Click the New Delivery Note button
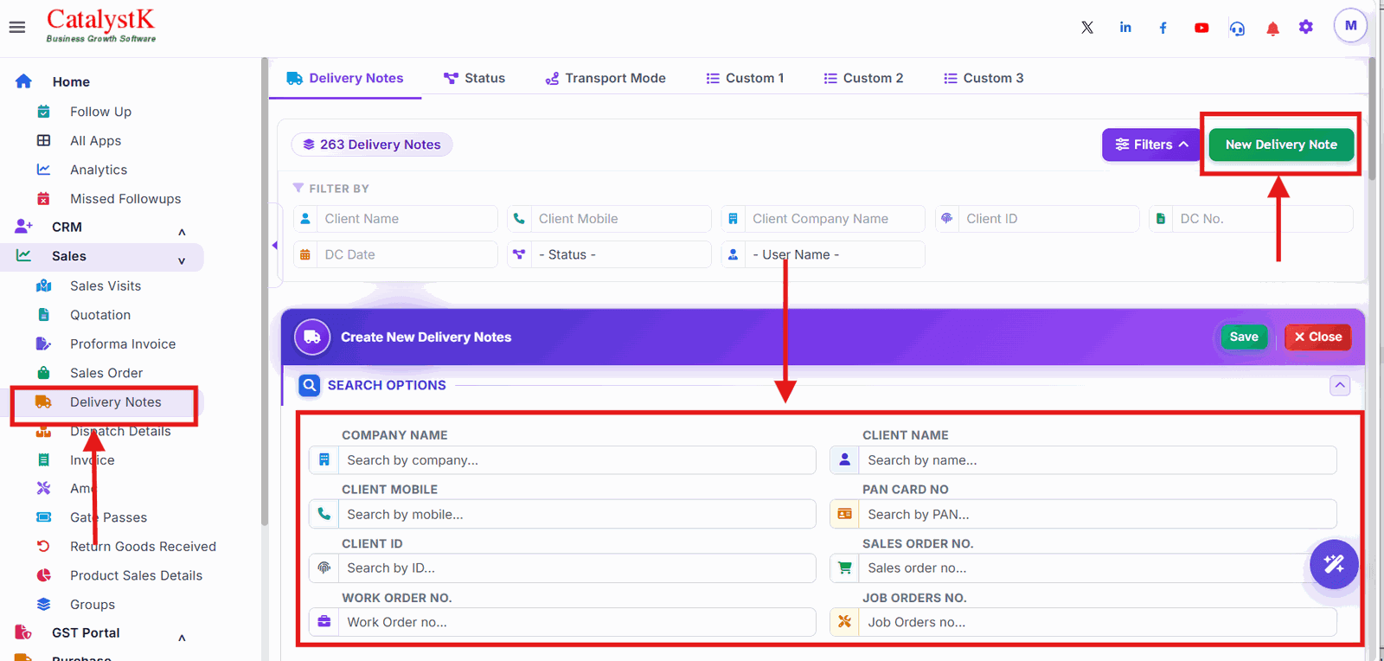Viewport: 1384px width, 661px height. [1281, 144]
